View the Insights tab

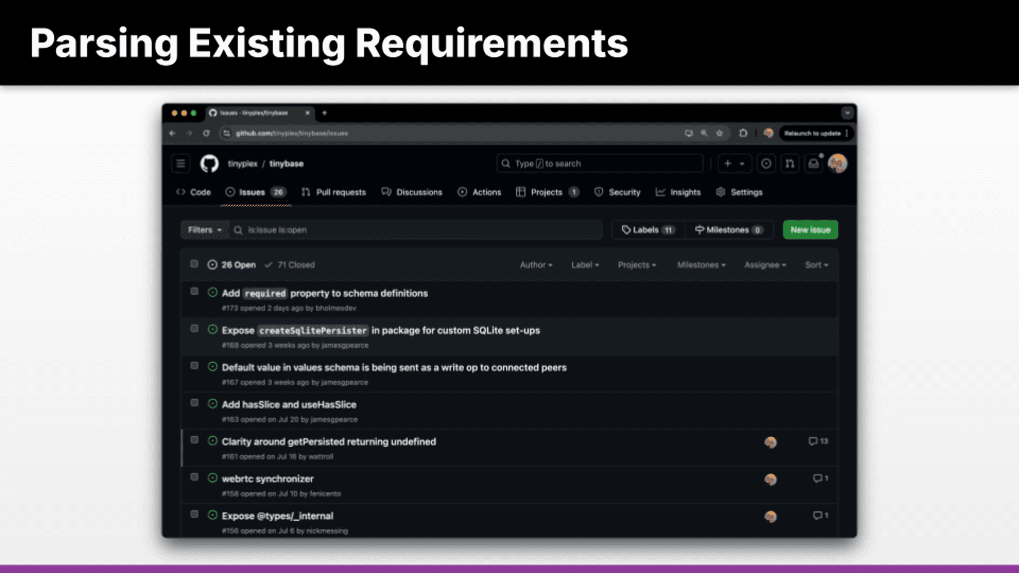click(678, 192)
